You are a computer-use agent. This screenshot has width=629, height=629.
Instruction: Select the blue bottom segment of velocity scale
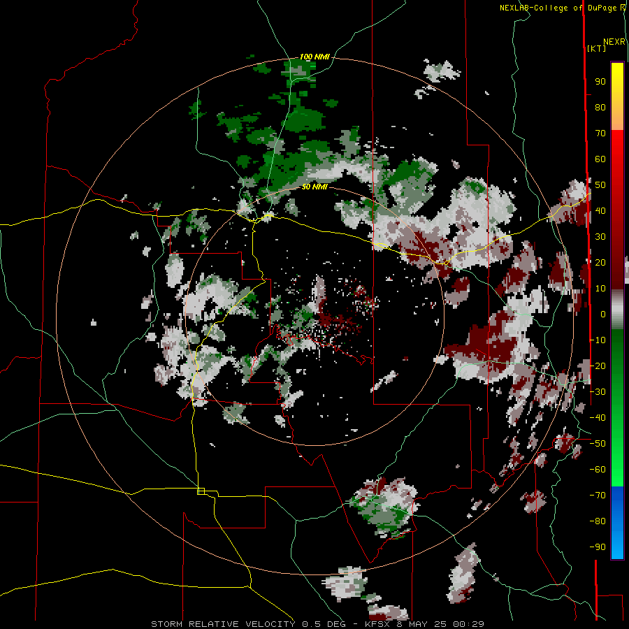pos(617,523)
